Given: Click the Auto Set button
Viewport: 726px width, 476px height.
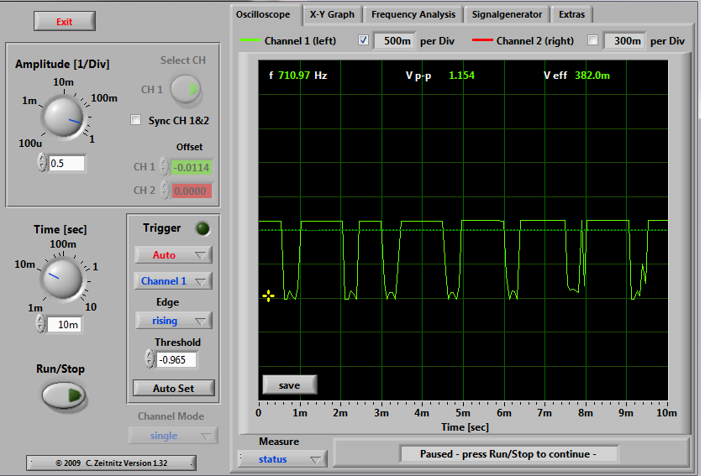Looking at the screenshot, I should point(173,388).
